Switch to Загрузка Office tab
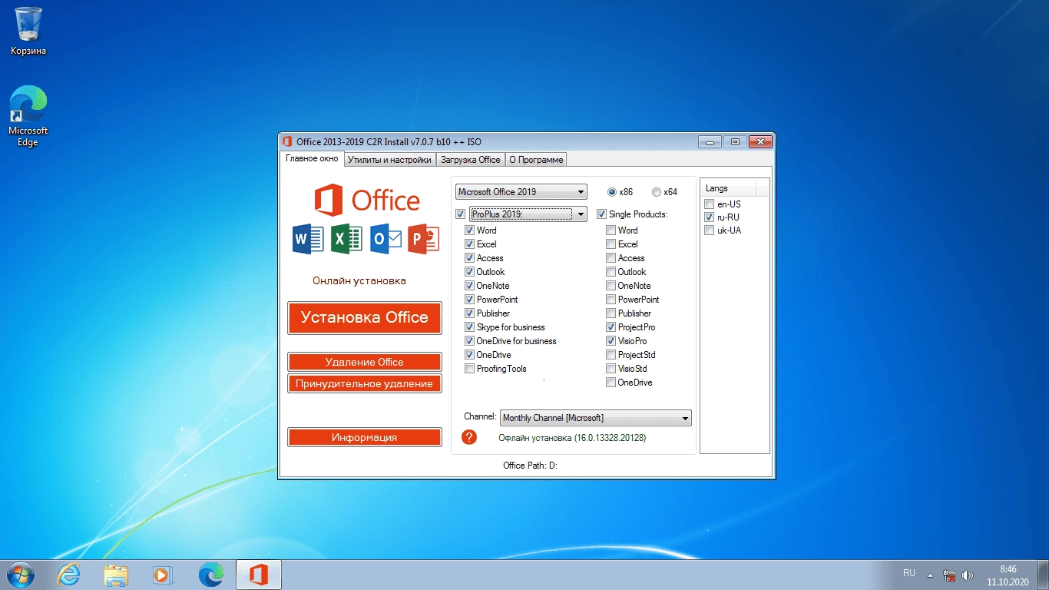The width and height of the screenshot is (1049, 590). (470, 160)
